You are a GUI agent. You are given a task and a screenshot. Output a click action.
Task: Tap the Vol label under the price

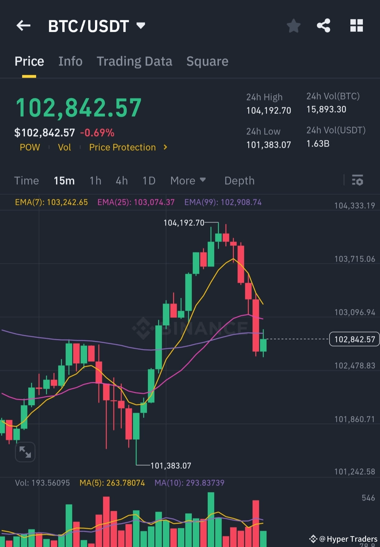[x=64, y=147]
